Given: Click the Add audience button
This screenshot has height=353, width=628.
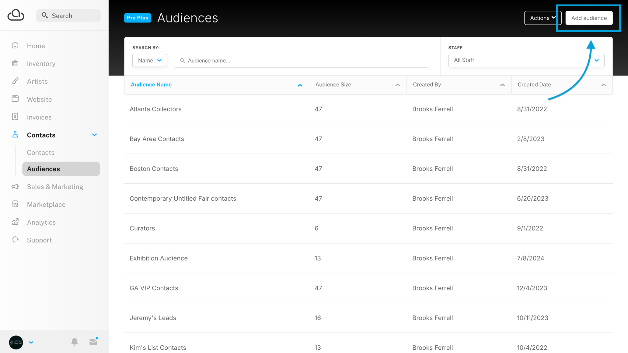Looking at the screenshot, I should [x=588, y=18].
